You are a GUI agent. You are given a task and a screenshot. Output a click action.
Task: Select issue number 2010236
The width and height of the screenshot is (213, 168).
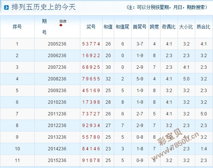coord(57,102)
